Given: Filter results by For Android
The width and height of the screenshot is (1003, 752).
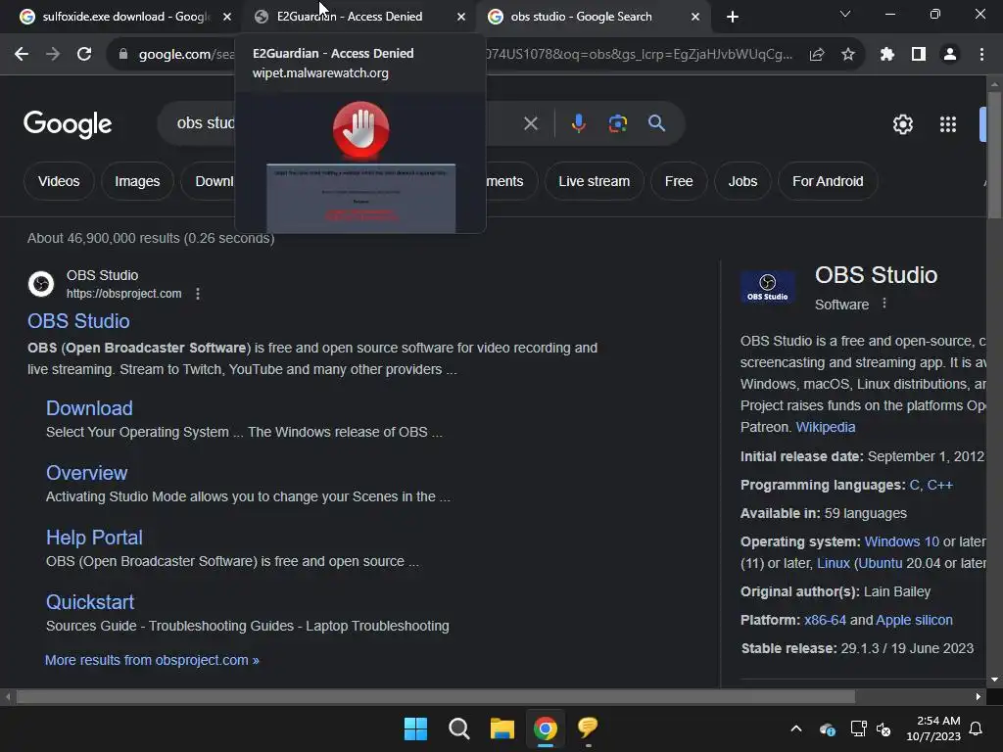Looking at the screenshot, I should pos(828,181).
